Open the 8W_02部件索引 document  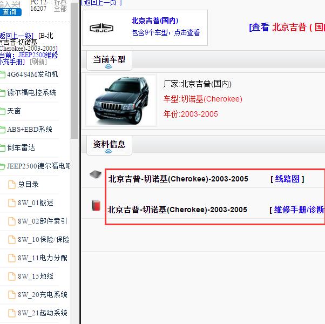[x=42, y=221]
